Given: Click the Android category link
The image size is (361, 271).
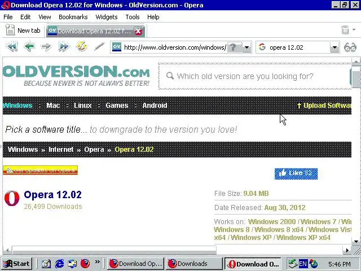Looking at the screenshot, I should coord(155,106).
